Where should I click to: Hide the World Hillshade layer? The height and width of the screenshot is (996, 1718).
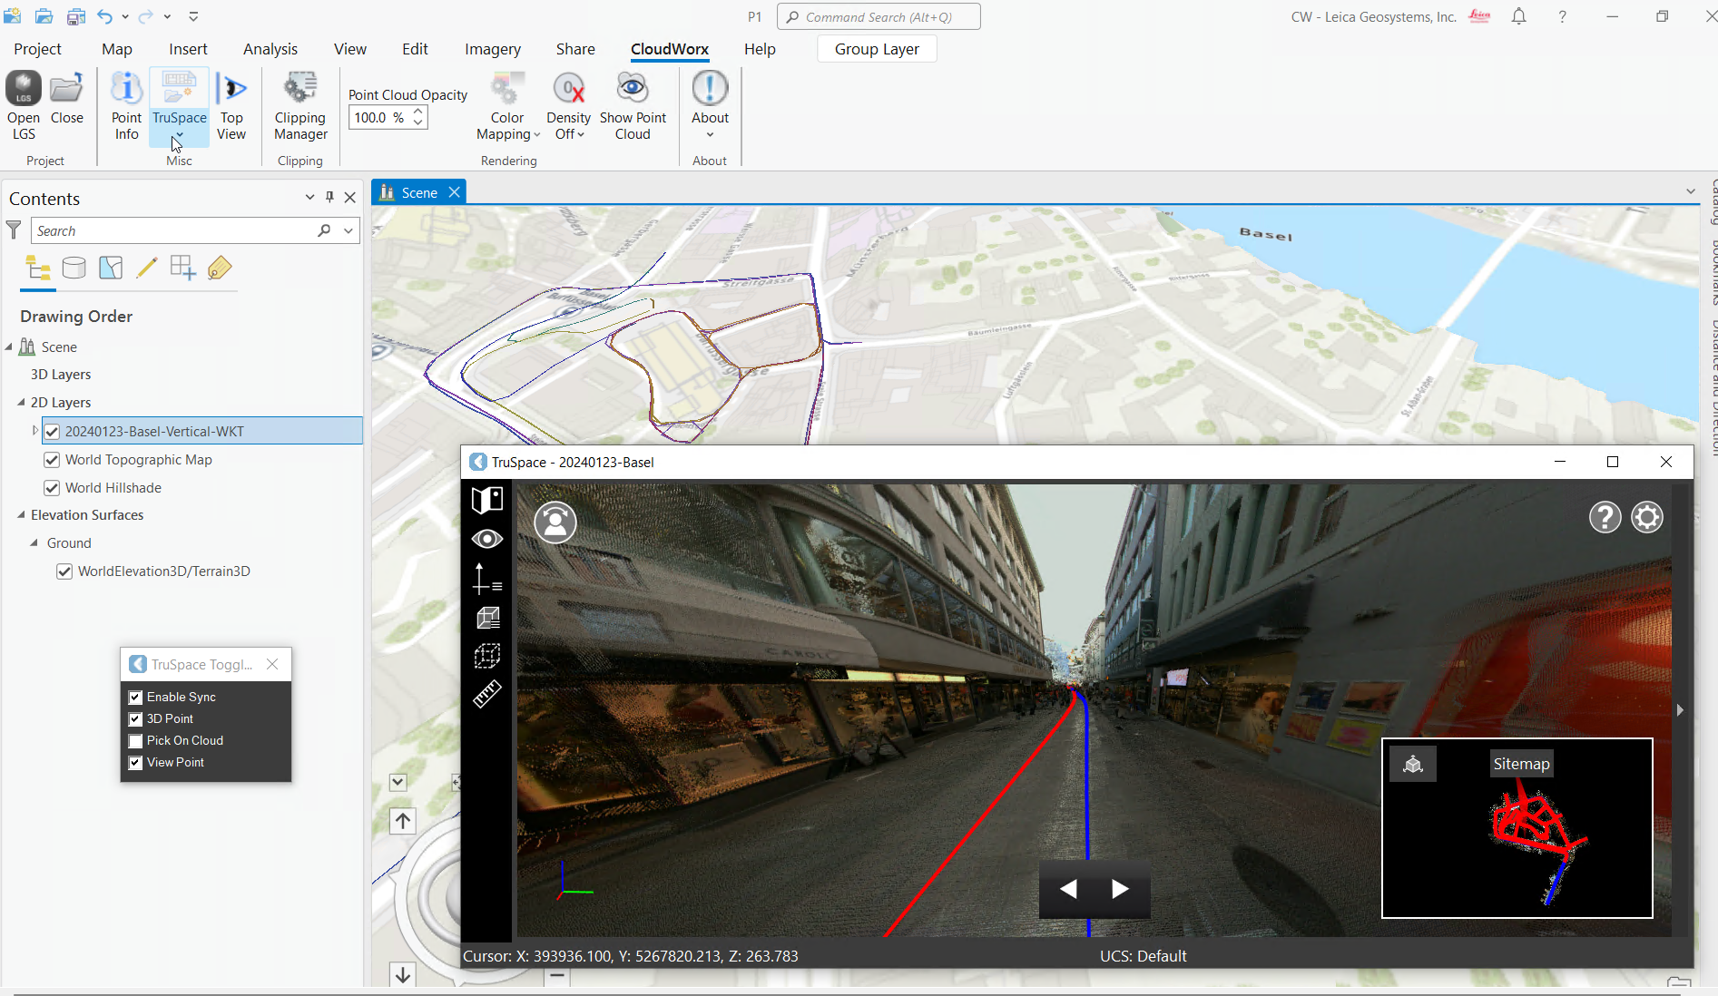[53, 488]
